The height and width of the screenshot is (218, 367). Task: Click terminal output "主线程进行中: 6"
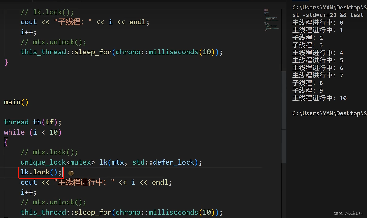[318, 68]
